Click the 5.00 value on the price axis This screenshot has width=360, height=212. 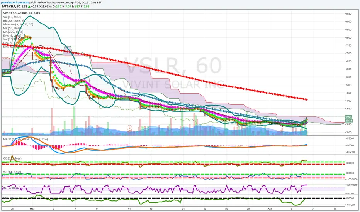348,85
